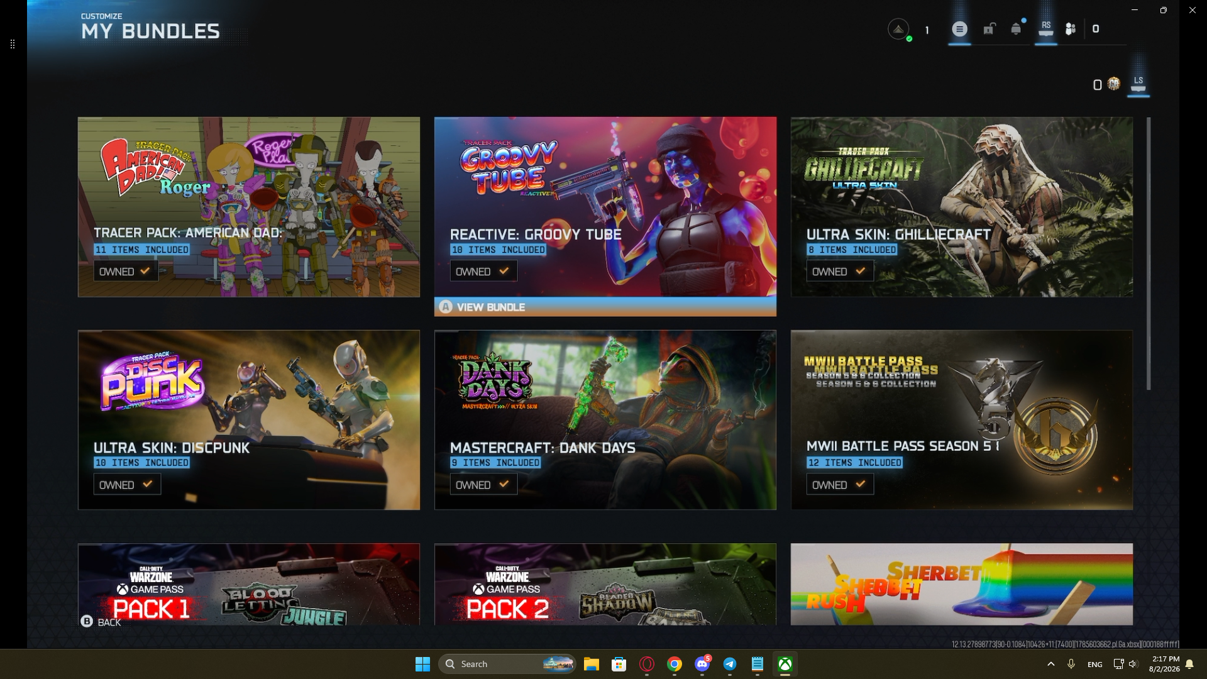Click the taskbar Search box
This screenshot has width=1207, height=679.
pos(507,664)
